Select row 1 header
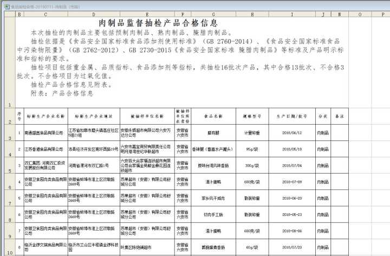 (x=10, y=62)
